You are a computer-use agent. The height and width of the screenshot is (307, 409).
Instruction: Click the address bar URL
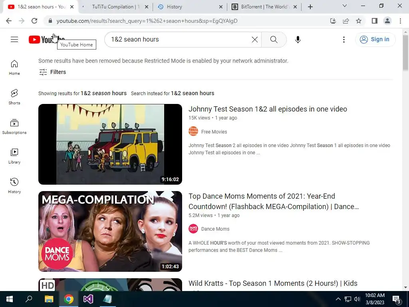tap(147, 21)
